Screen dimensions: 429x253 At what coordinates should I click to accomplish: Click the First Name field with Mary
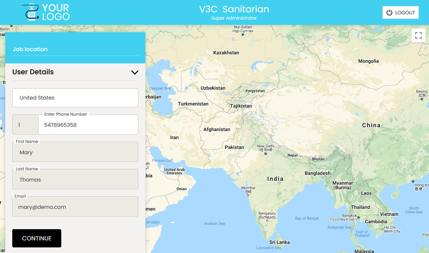pyautogui.click(x=75, y=152)
